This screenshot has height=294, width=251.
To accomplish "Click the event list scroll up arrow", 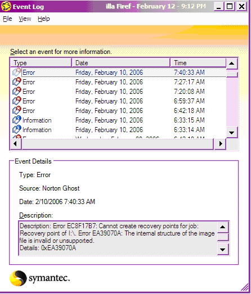I will (x=232, y=64).
